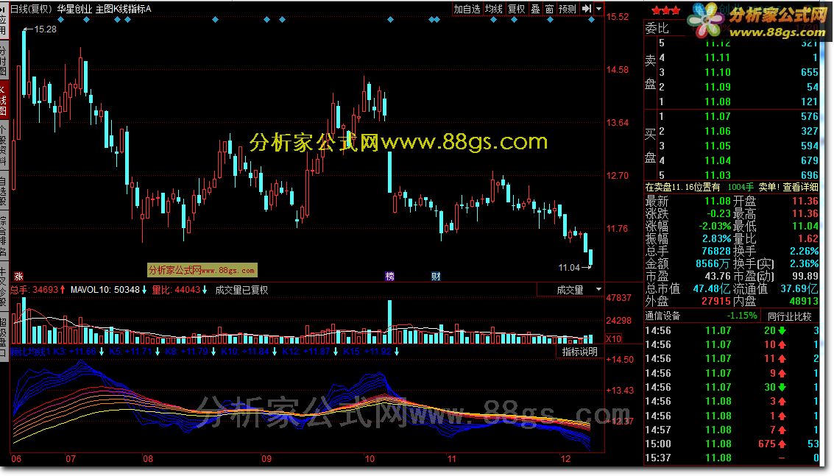Click the 量比: 44043 indicator value
The height and width of the screenshot is (476, 834).
tap(176, 290)
